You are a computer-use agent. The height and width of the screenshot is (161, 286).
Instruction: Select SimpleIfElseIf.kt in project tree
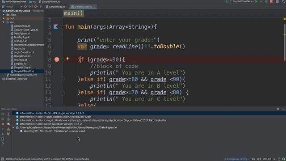pos(22,71)
